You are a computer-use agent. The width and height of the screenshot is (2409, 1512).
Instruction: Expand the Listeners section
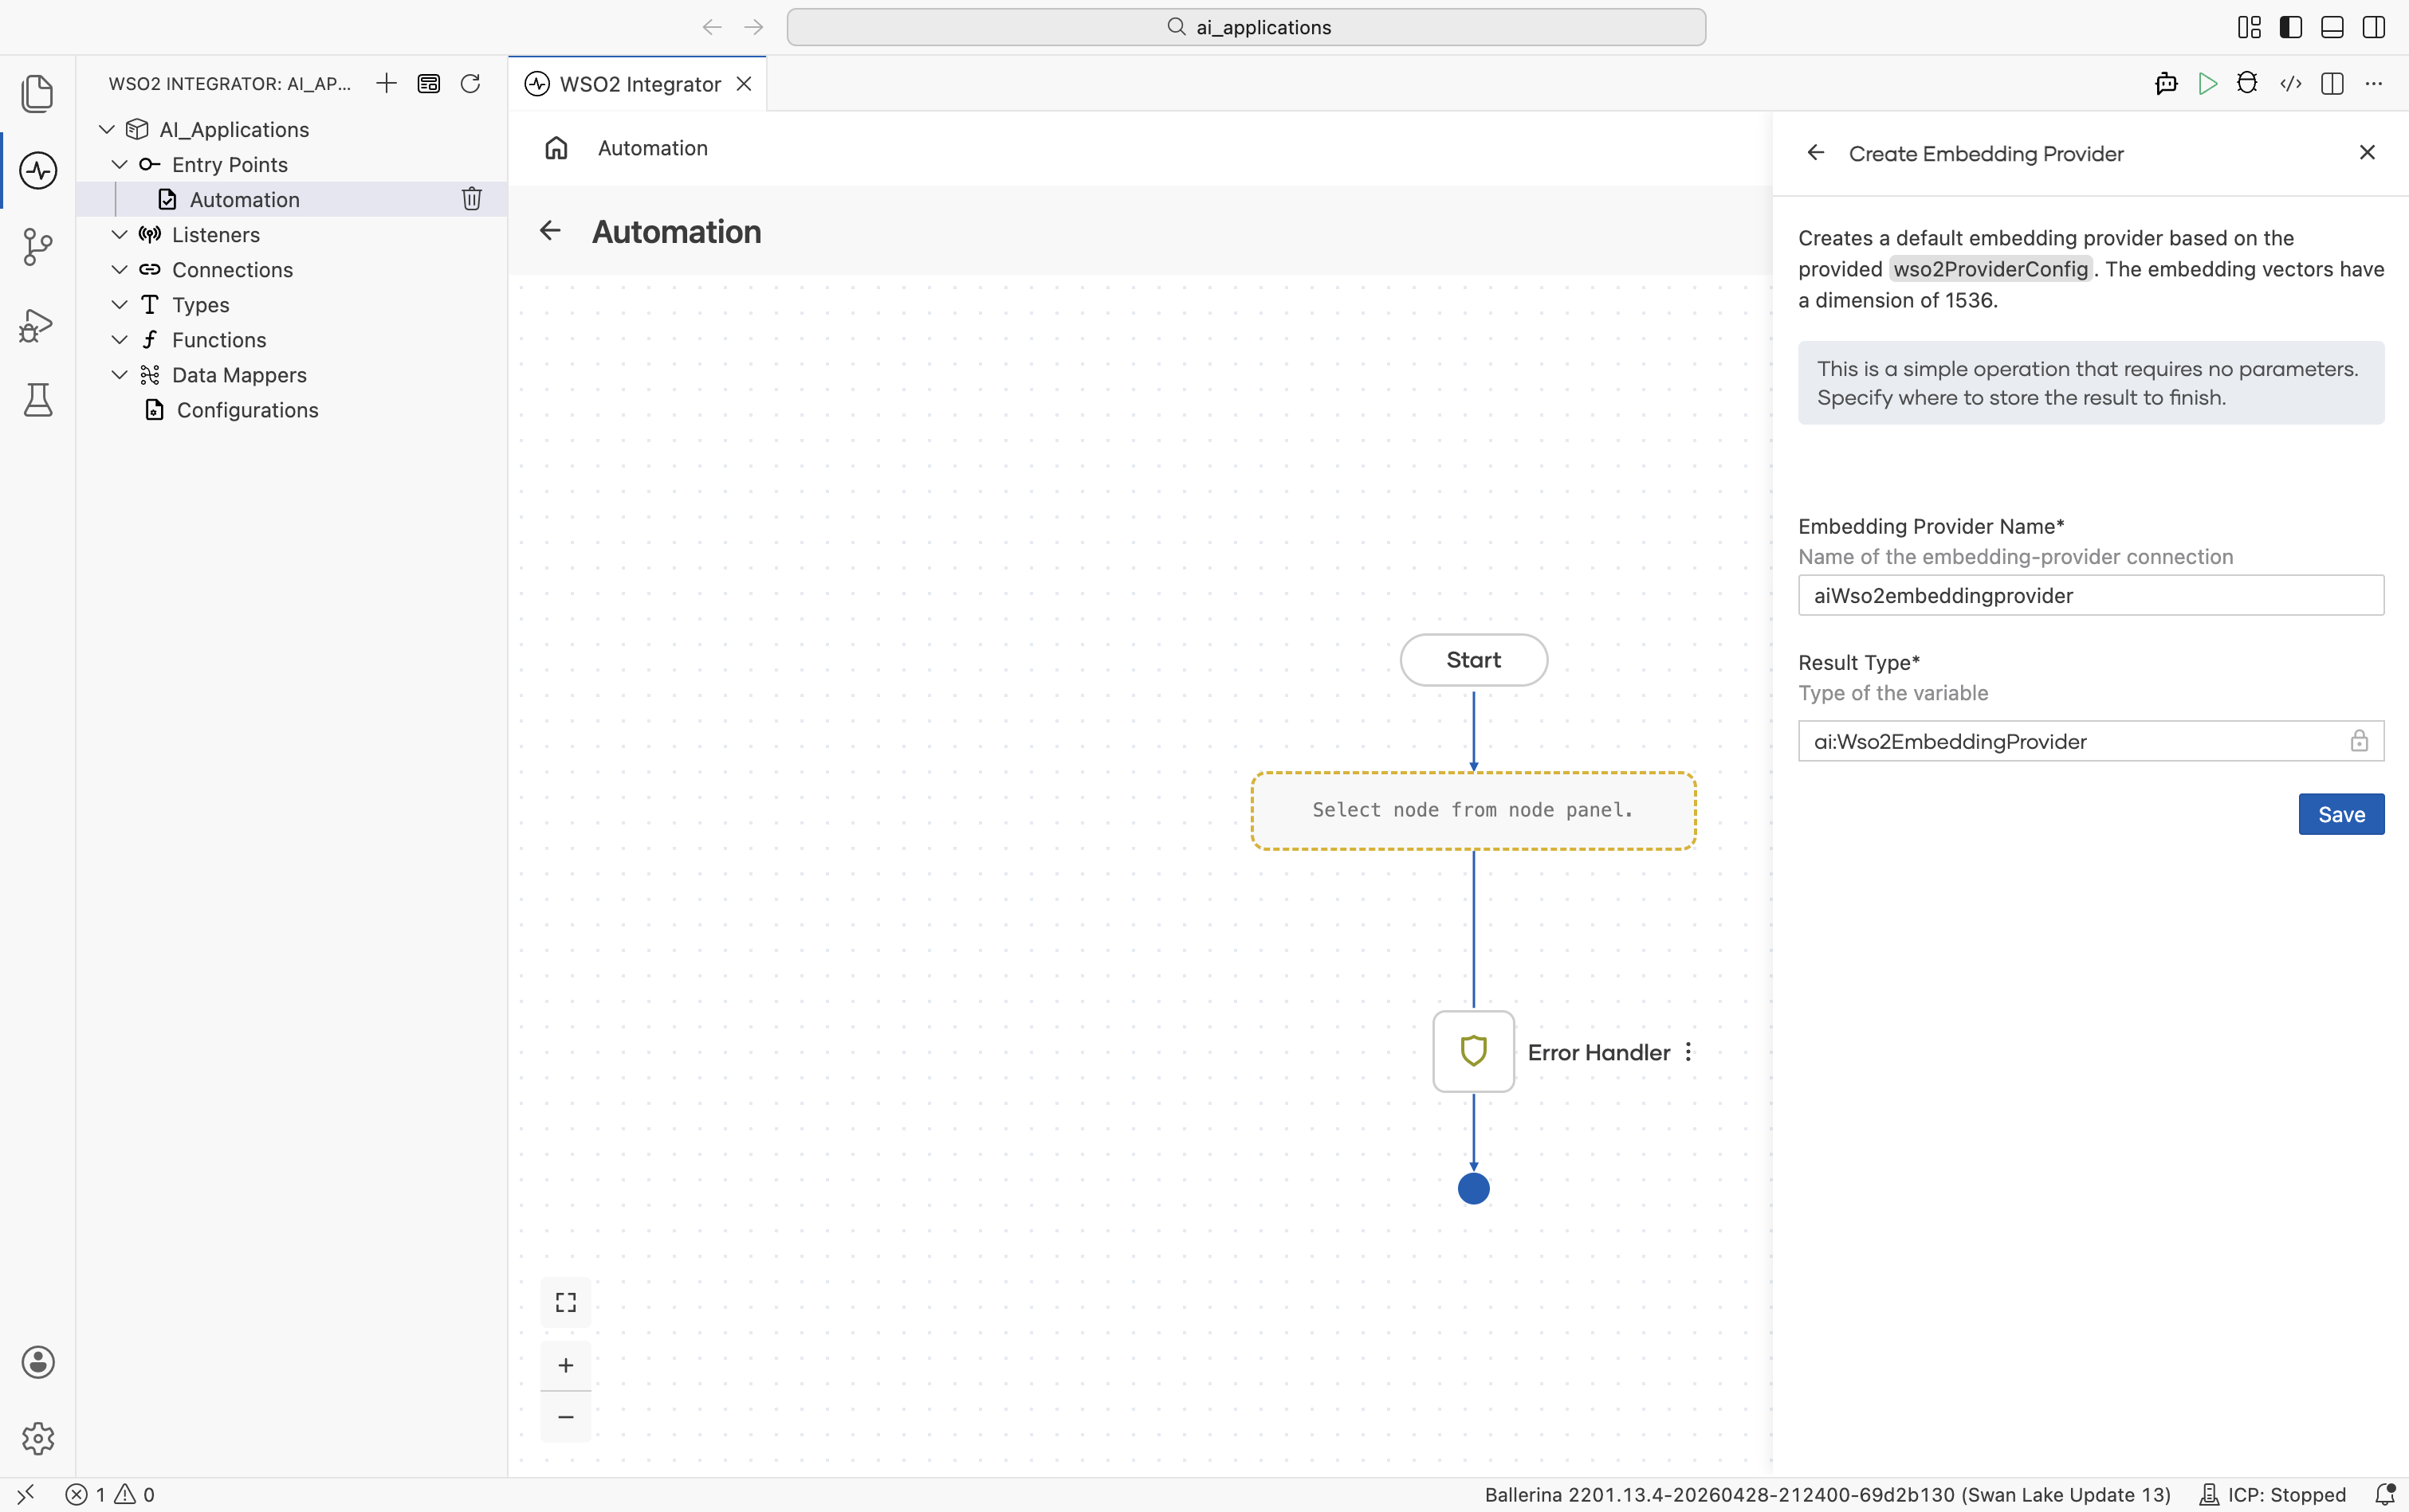119,234
